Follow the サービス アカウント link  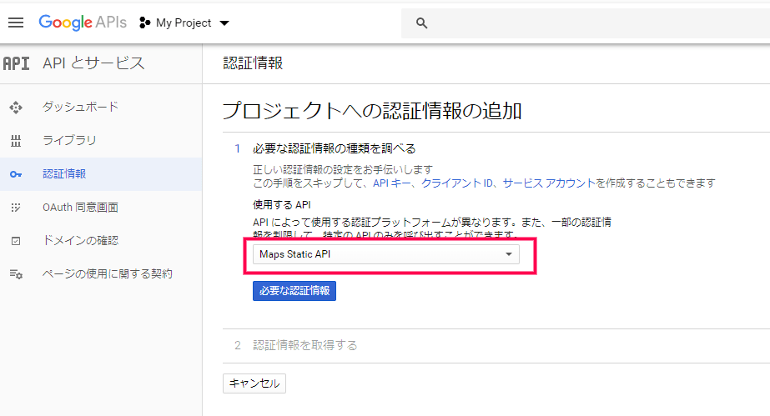pos(549,183)
